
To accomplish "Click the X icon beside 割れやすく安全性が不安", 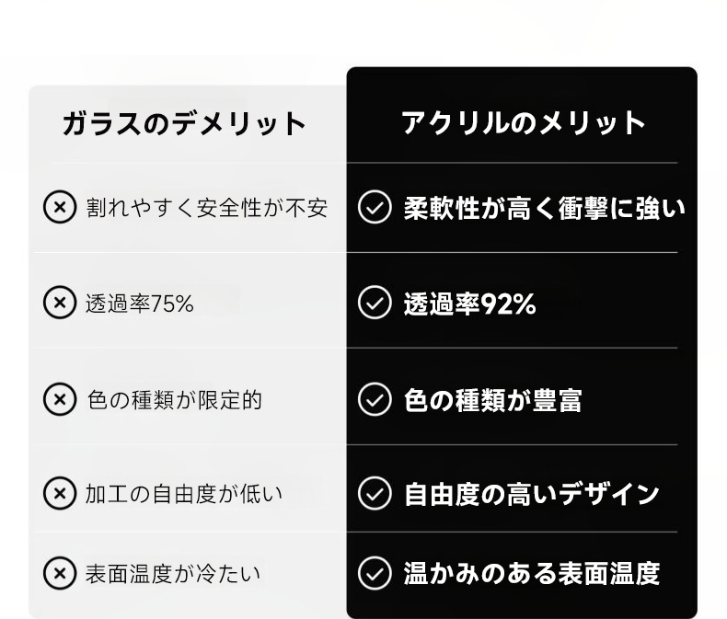I will pyautogui.click(x=60, y=207).
